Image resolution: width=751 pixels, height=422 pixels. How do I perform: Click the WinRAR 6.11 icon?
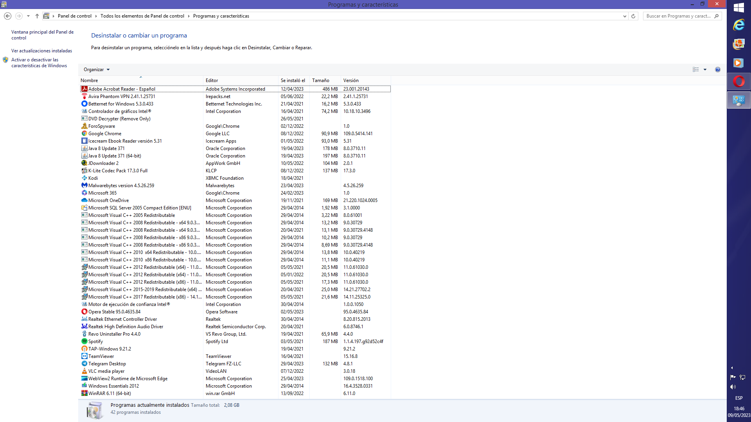84,393
